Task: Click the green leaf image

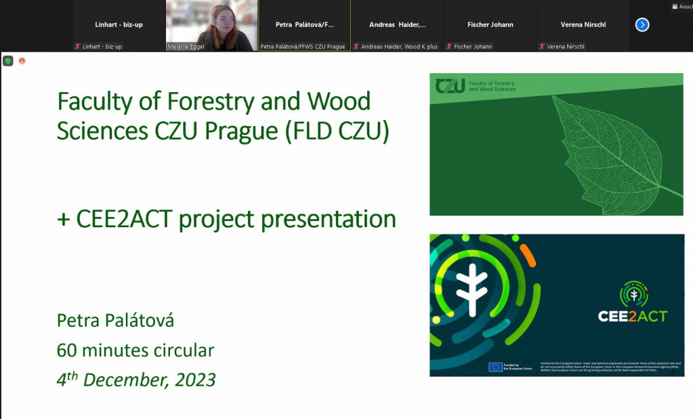Action: click(556, 144)
